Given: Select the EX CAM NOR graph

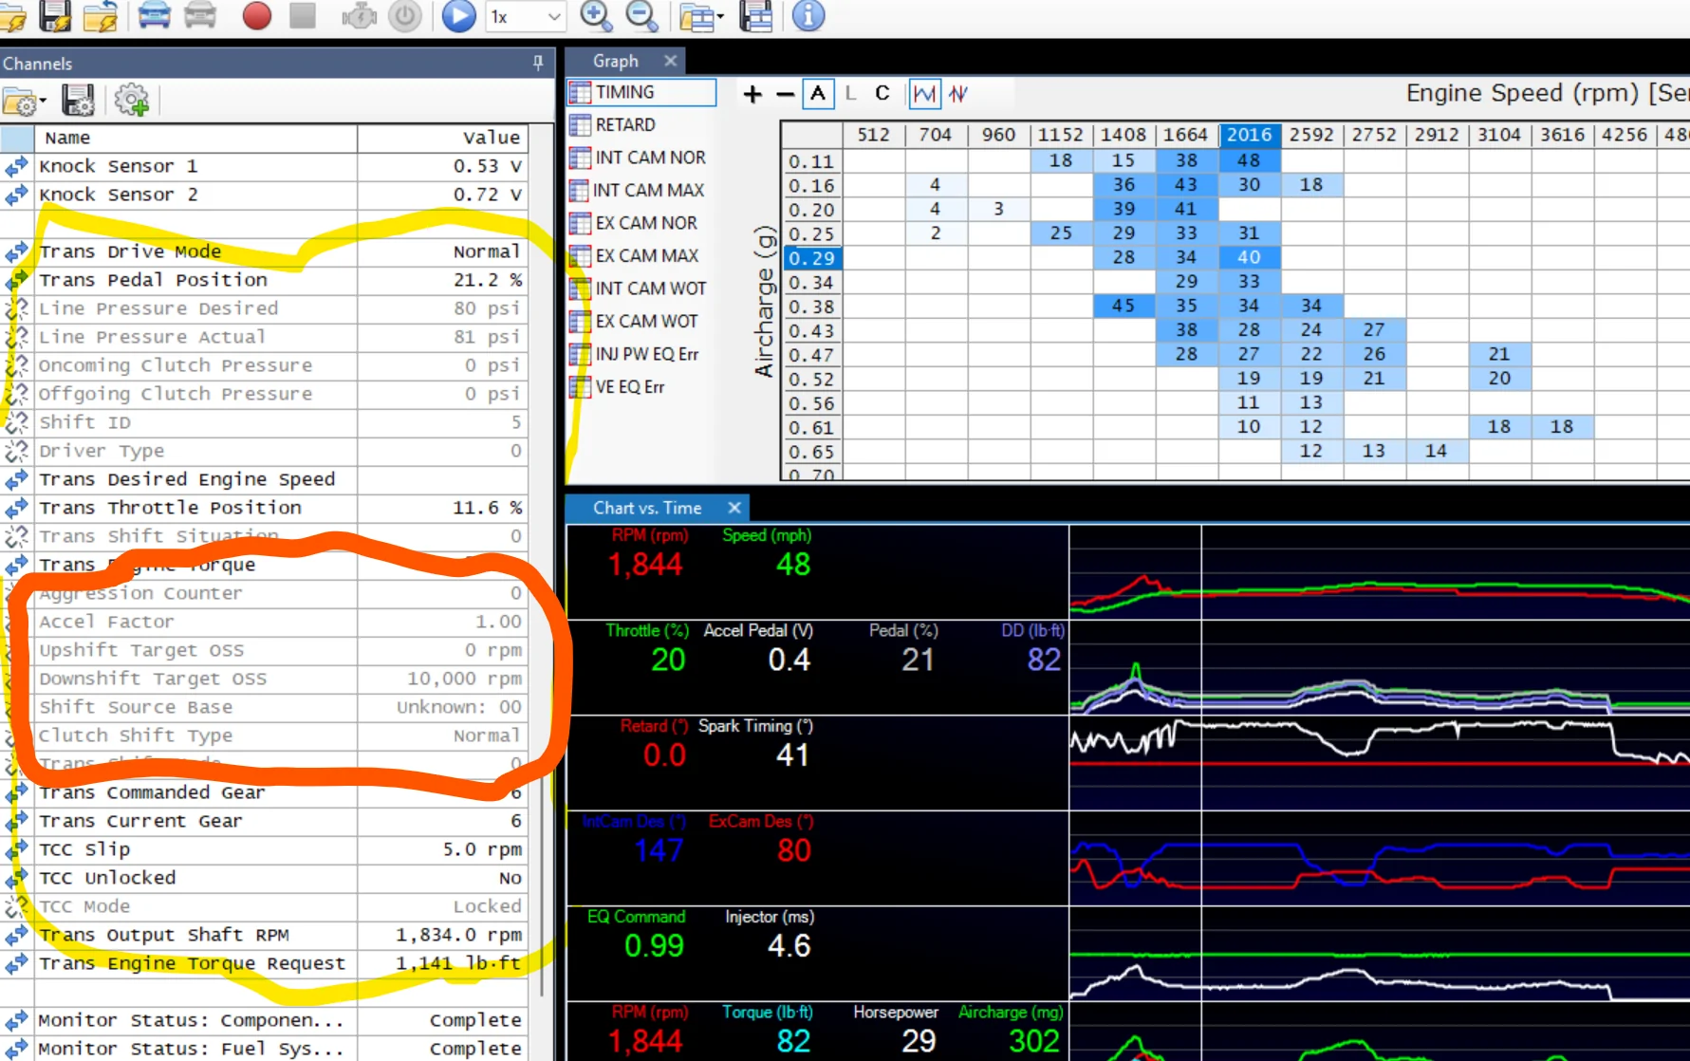Looking at the screenshot, I should click(x=634, y=223).
